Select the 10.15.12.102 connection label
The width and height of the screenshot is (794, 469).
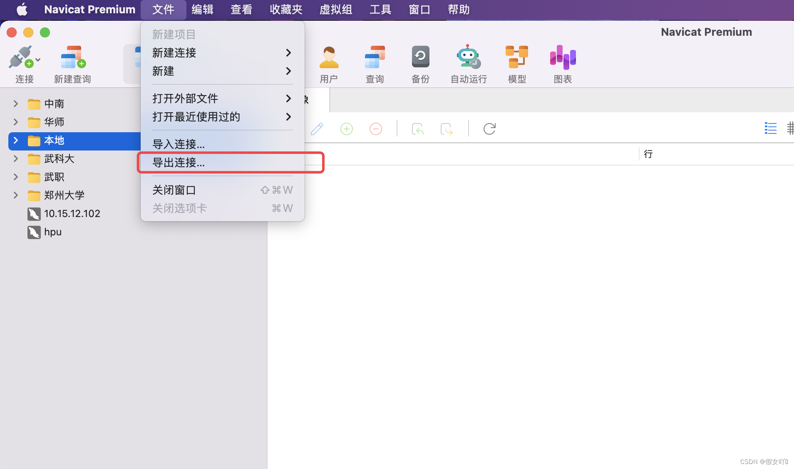(72, 214)
